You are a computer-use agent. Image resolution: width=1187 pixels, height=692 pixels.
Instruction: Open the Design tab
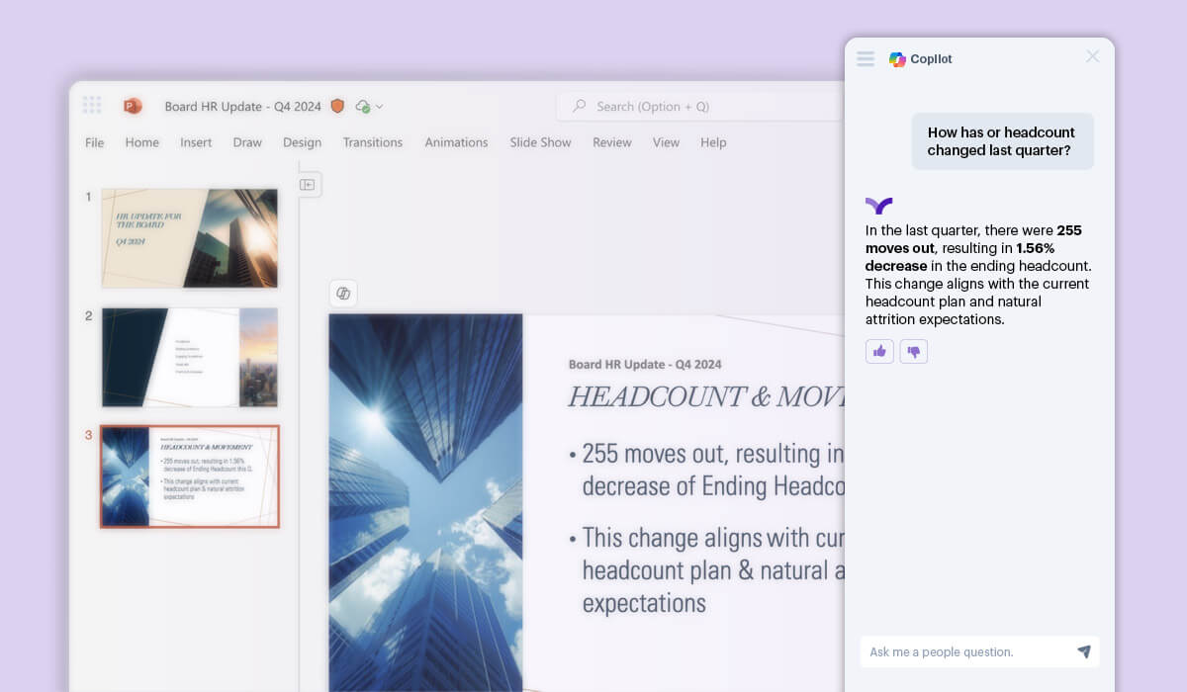click(302, 142)
